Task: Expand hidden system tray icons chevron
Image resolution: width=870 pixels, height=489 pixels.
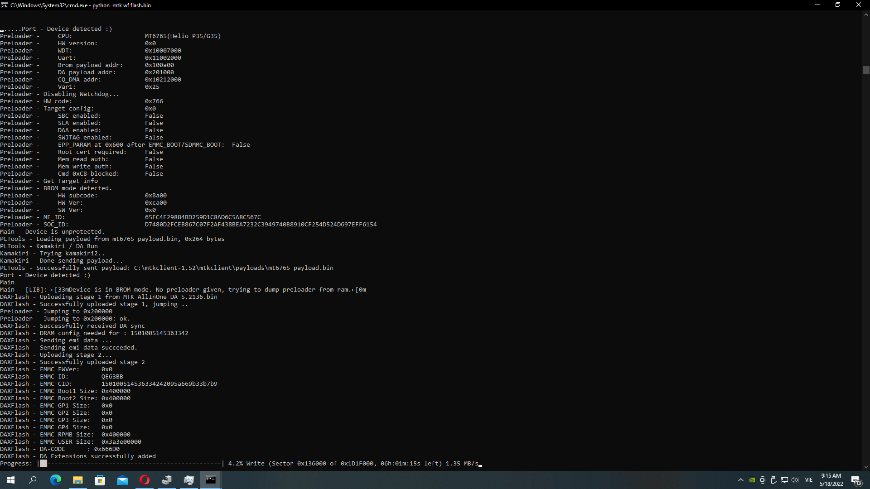Action: coord(741,480)
